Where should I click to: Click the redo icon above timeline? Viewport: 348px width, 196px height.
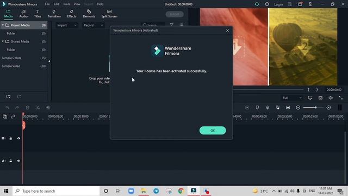[17, 108]
